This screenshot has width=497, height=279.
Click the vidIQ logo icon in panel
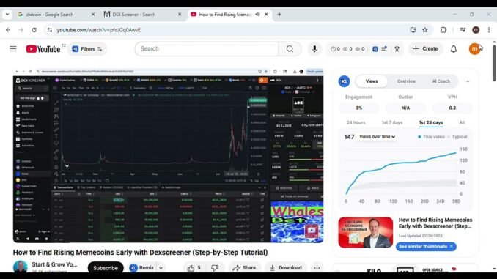345,81
